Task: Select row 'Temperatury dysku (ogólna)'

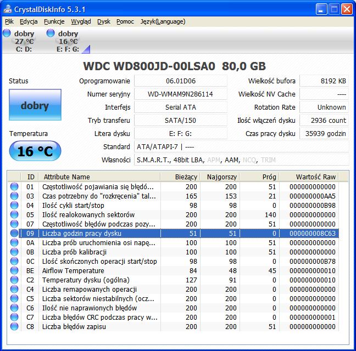Action: (173, 280)
